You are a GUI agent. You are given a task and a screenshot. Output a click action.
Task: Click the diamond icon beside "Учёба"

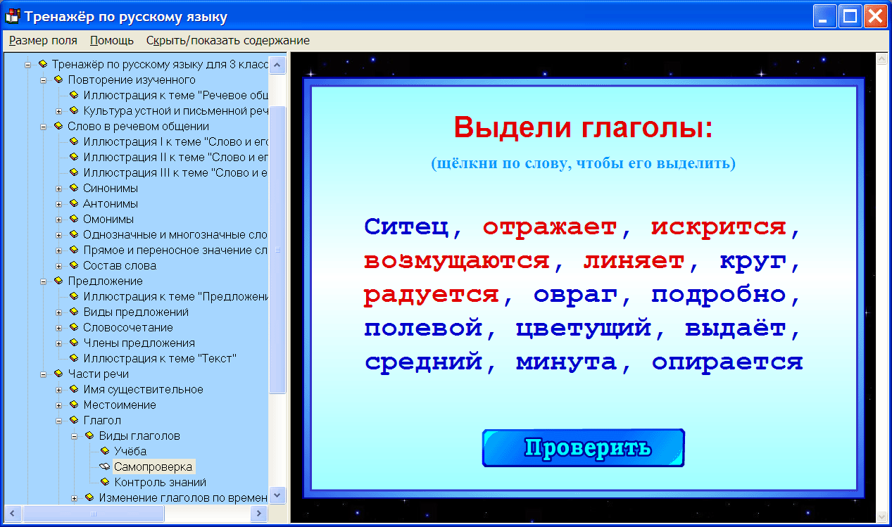(x=103, y=451)
